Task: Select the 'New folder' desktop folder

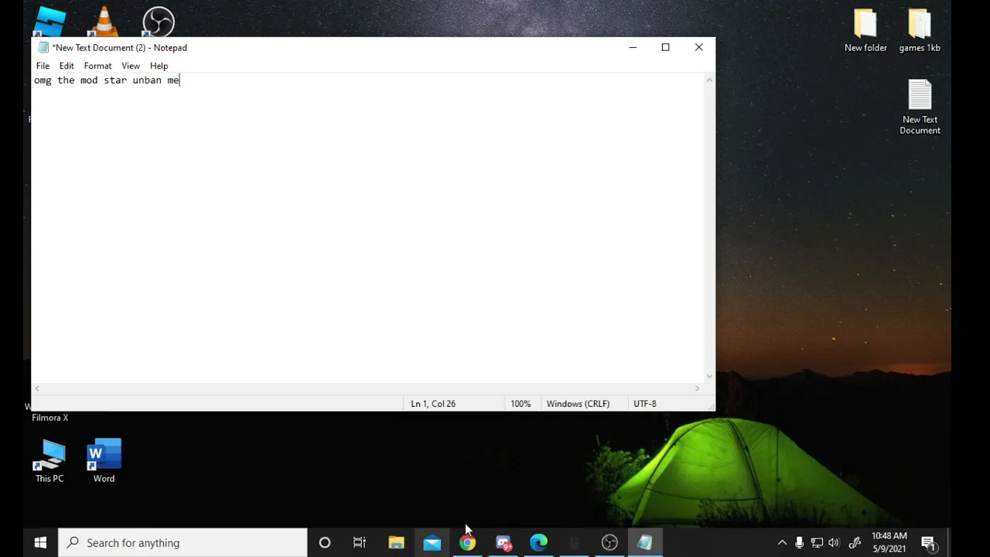Action: (865, 31)
